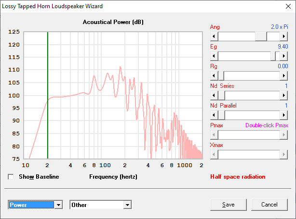Click the Rg slider thumb
The height and width of the screenshot is (219, 296).
[x=221, y=76]
